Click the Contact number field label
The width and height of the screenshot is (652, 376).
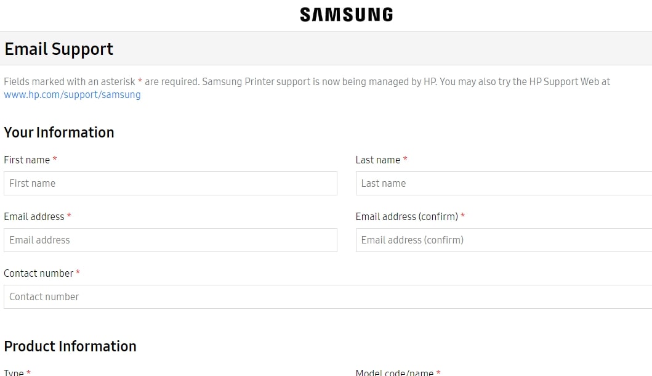[x=39, y=273]
